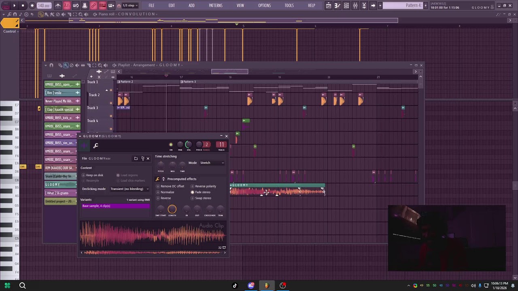This screenshot has width=518, height=291.
Task: Click the TRACK 11 mixer selector
Action: [x=221, y=145]
